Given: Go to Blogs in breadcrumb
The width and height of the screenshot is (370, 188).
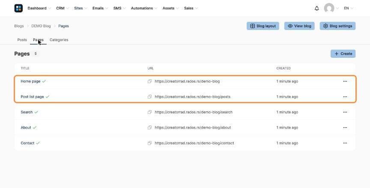Looking at the screenshot, I should coord(19,26).
